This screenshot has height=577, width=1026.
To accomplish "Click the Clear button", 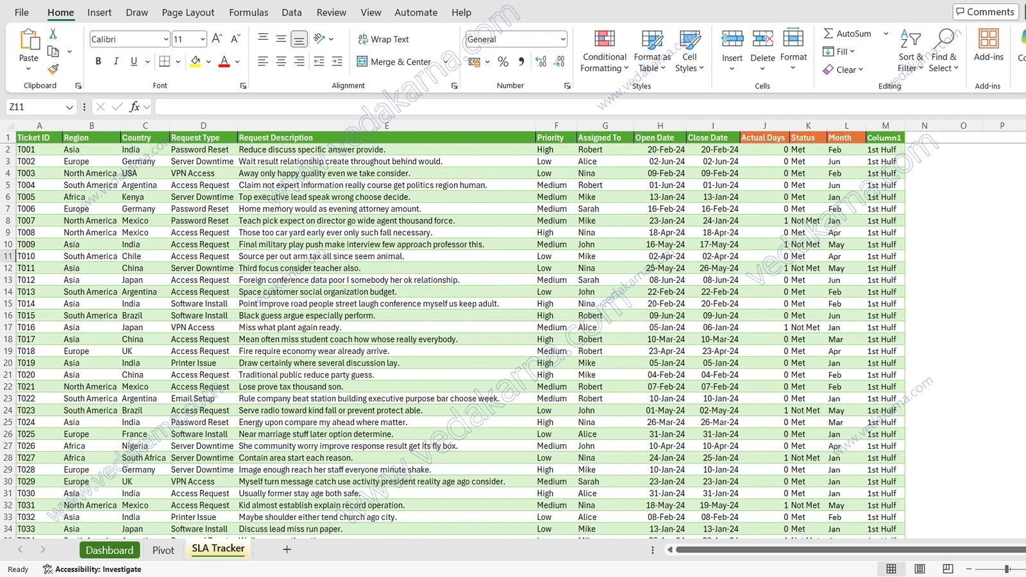I will (843, 69).
